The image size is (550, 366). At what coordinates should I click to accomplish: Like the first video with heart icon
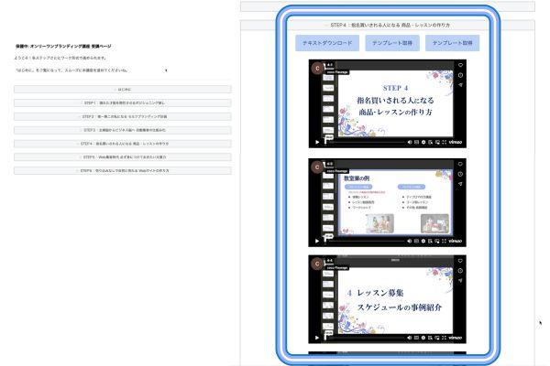(460, 65)
